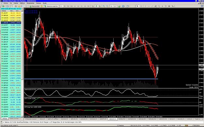
Task: Open the Gráficos menu
Action: click(x=22, y=3)
